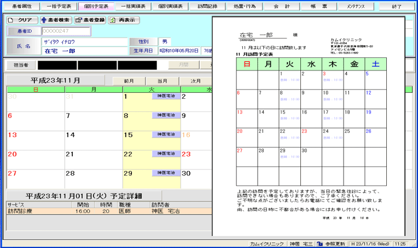This screenshot has width=418, height=248.
Task: Click the date H 23/11/16 in status bar
Action: point(370,244)
